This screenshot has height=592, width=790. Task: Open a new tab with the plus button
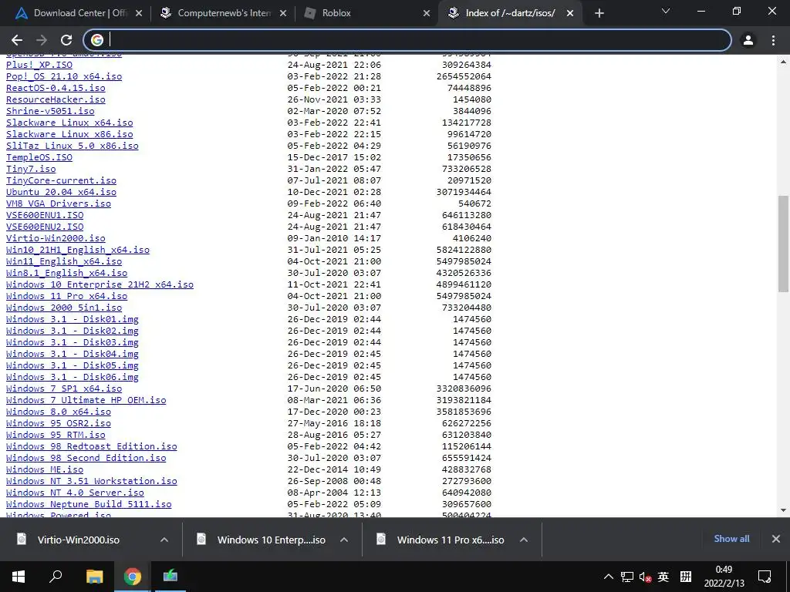[599, 13]
